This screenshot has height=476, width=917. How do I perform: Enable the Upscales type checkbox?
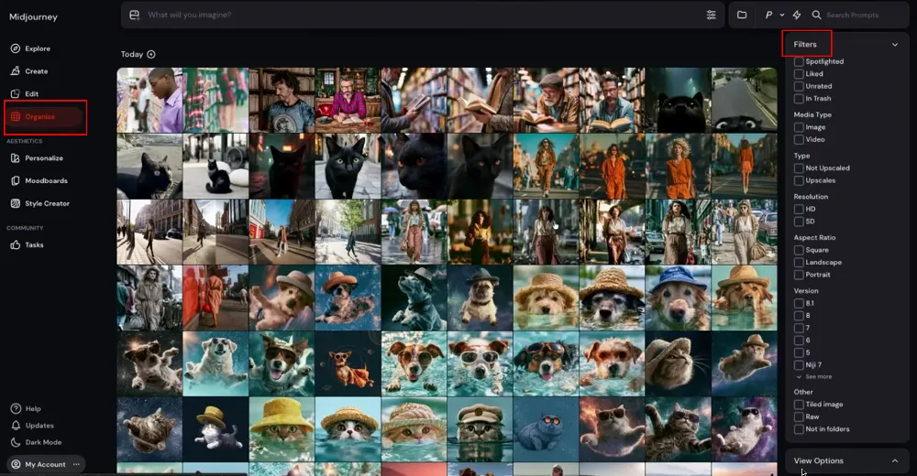799,180
